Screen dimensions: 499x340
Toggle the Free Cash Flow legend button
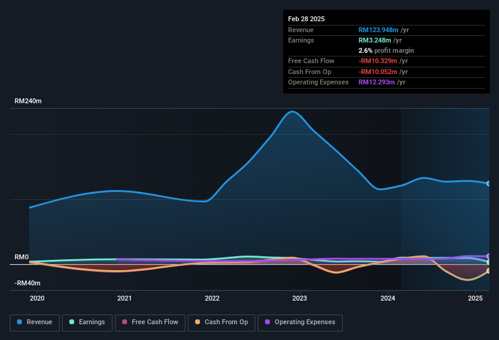(x=150, y=323)
